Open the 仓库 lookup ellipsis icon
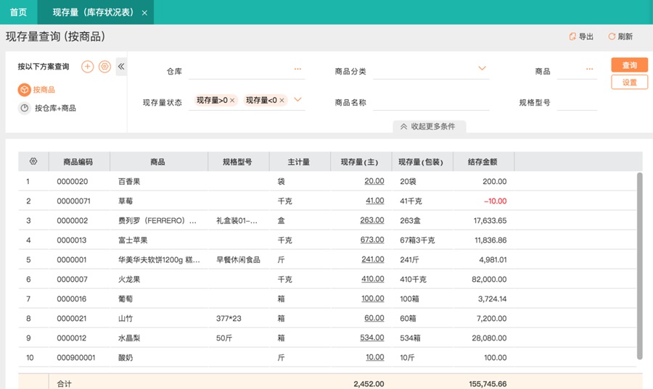This screenshot has height=389, width=653. click(x=297, y=70)
